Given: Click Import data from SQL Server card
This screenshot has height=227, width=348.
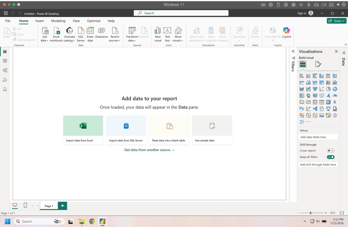Looking at the screenshot, I should coord(126,130).
